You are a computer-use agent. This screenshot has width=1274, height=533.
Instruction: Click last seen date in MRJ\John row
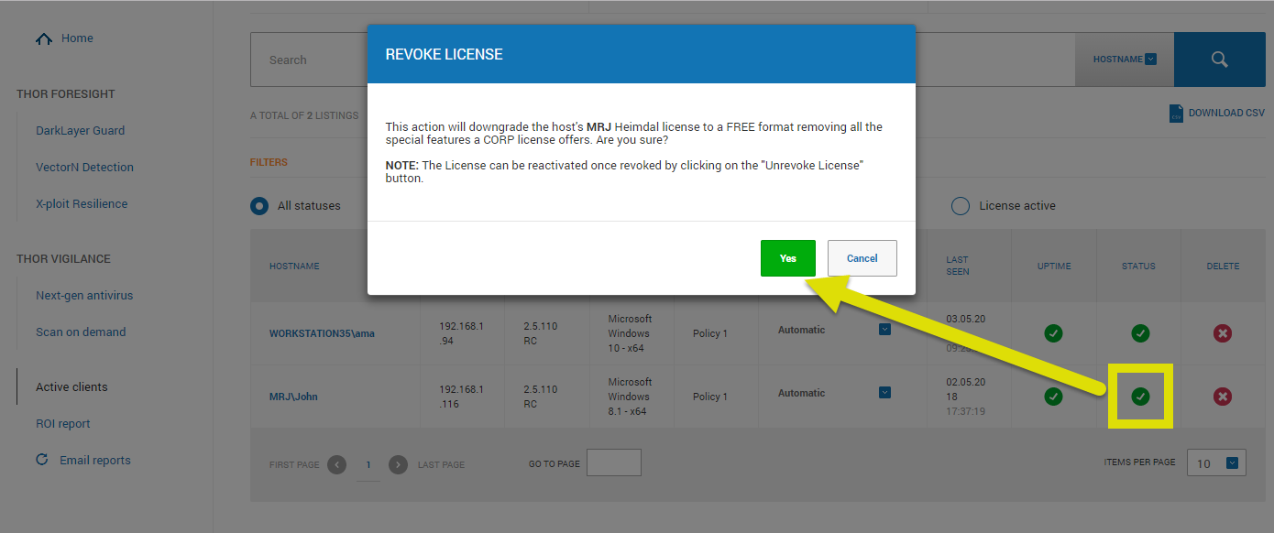[966, 397]
